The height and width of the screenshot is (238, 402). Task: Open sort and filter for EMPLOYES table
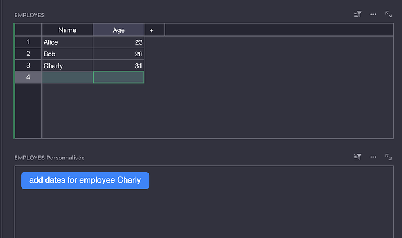pos(358,14)
